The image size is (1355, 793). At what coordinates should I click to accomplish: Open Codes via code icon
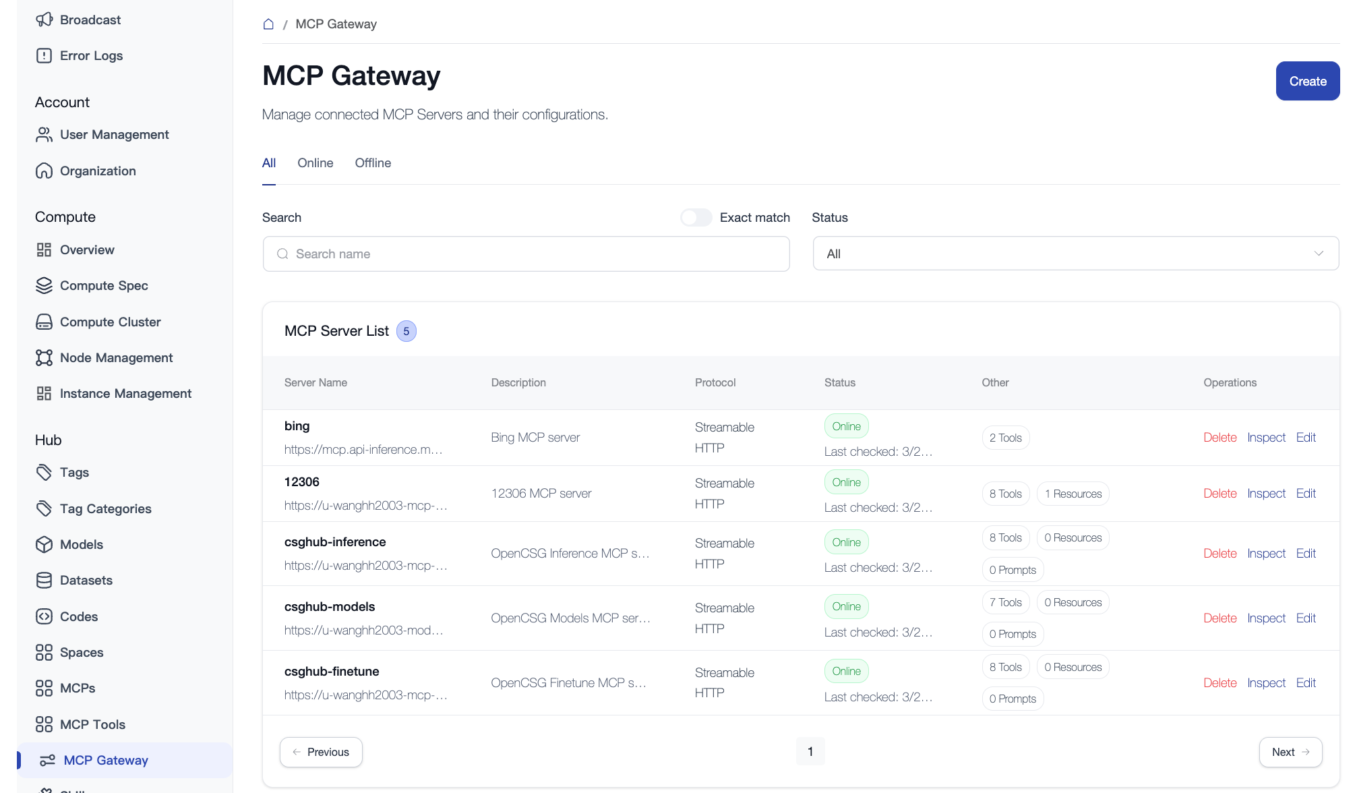click(44, 616)
